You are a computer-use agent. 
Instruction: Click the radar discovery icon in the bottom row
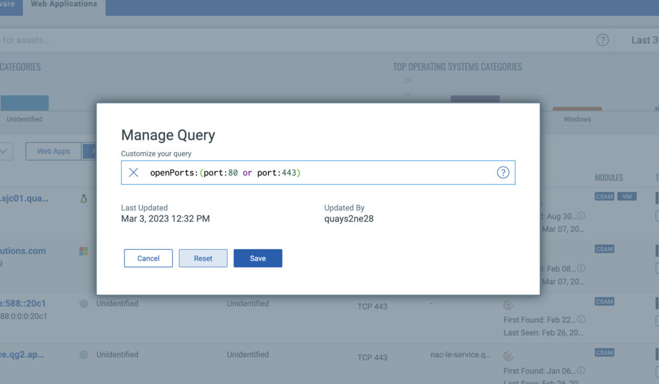click(507, 356)
